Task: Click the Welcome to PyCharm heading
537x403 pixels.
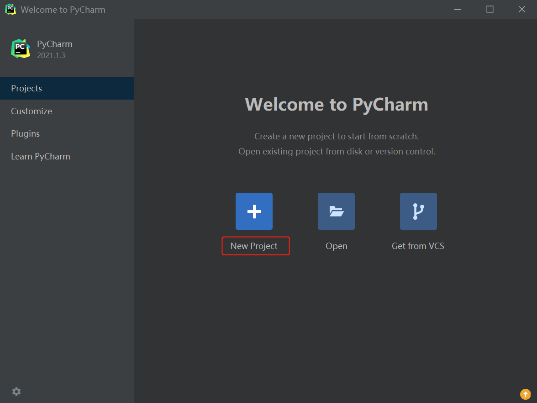Action: point(336,105)
